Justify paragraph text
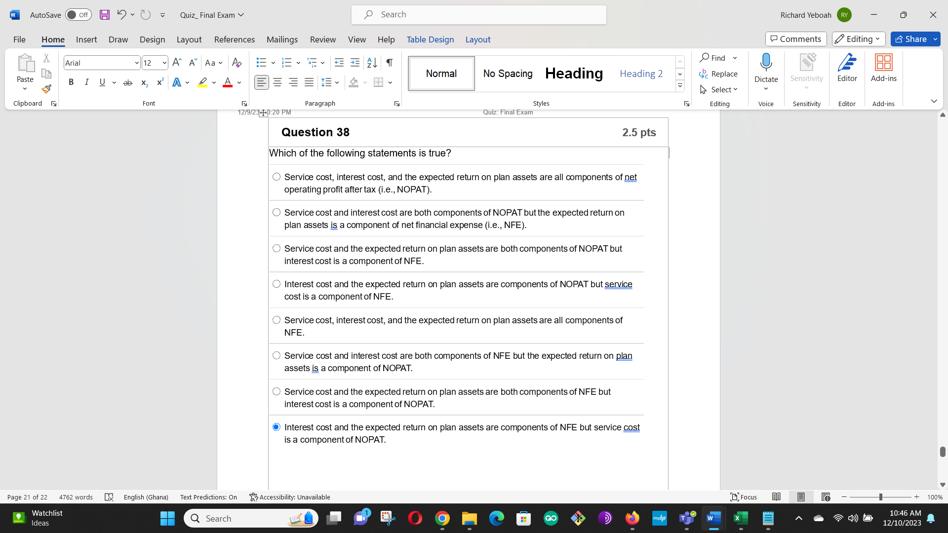Viewport: 948px width, 533px height. tap(309, 82)
